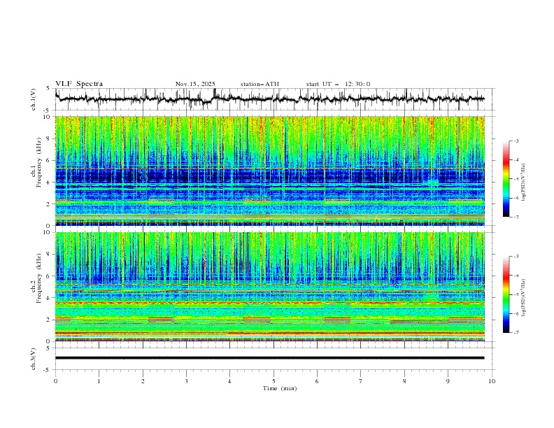This screenshot has height=428, width=554.
Task: Click the time axis tick label '3'
Action: 186,381
